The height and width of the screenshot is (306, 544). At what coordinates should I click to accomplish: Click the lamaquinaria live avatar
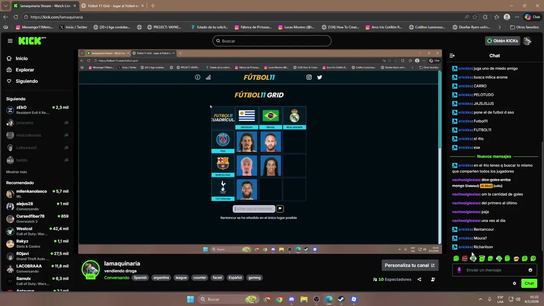pyautogui.click(x=91, y=269)
